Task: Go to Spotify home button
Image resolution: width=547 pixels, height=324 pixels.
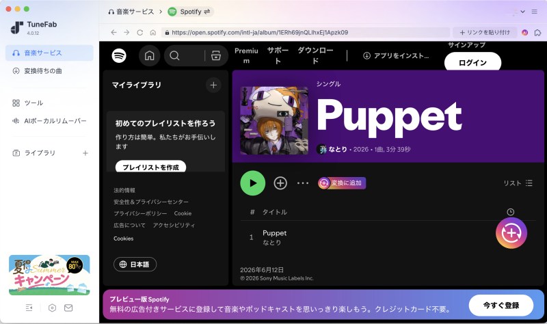Action: [x=149, y=56]
